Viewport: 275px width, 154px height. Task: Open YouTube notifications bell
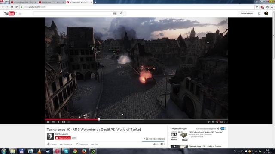259,13
